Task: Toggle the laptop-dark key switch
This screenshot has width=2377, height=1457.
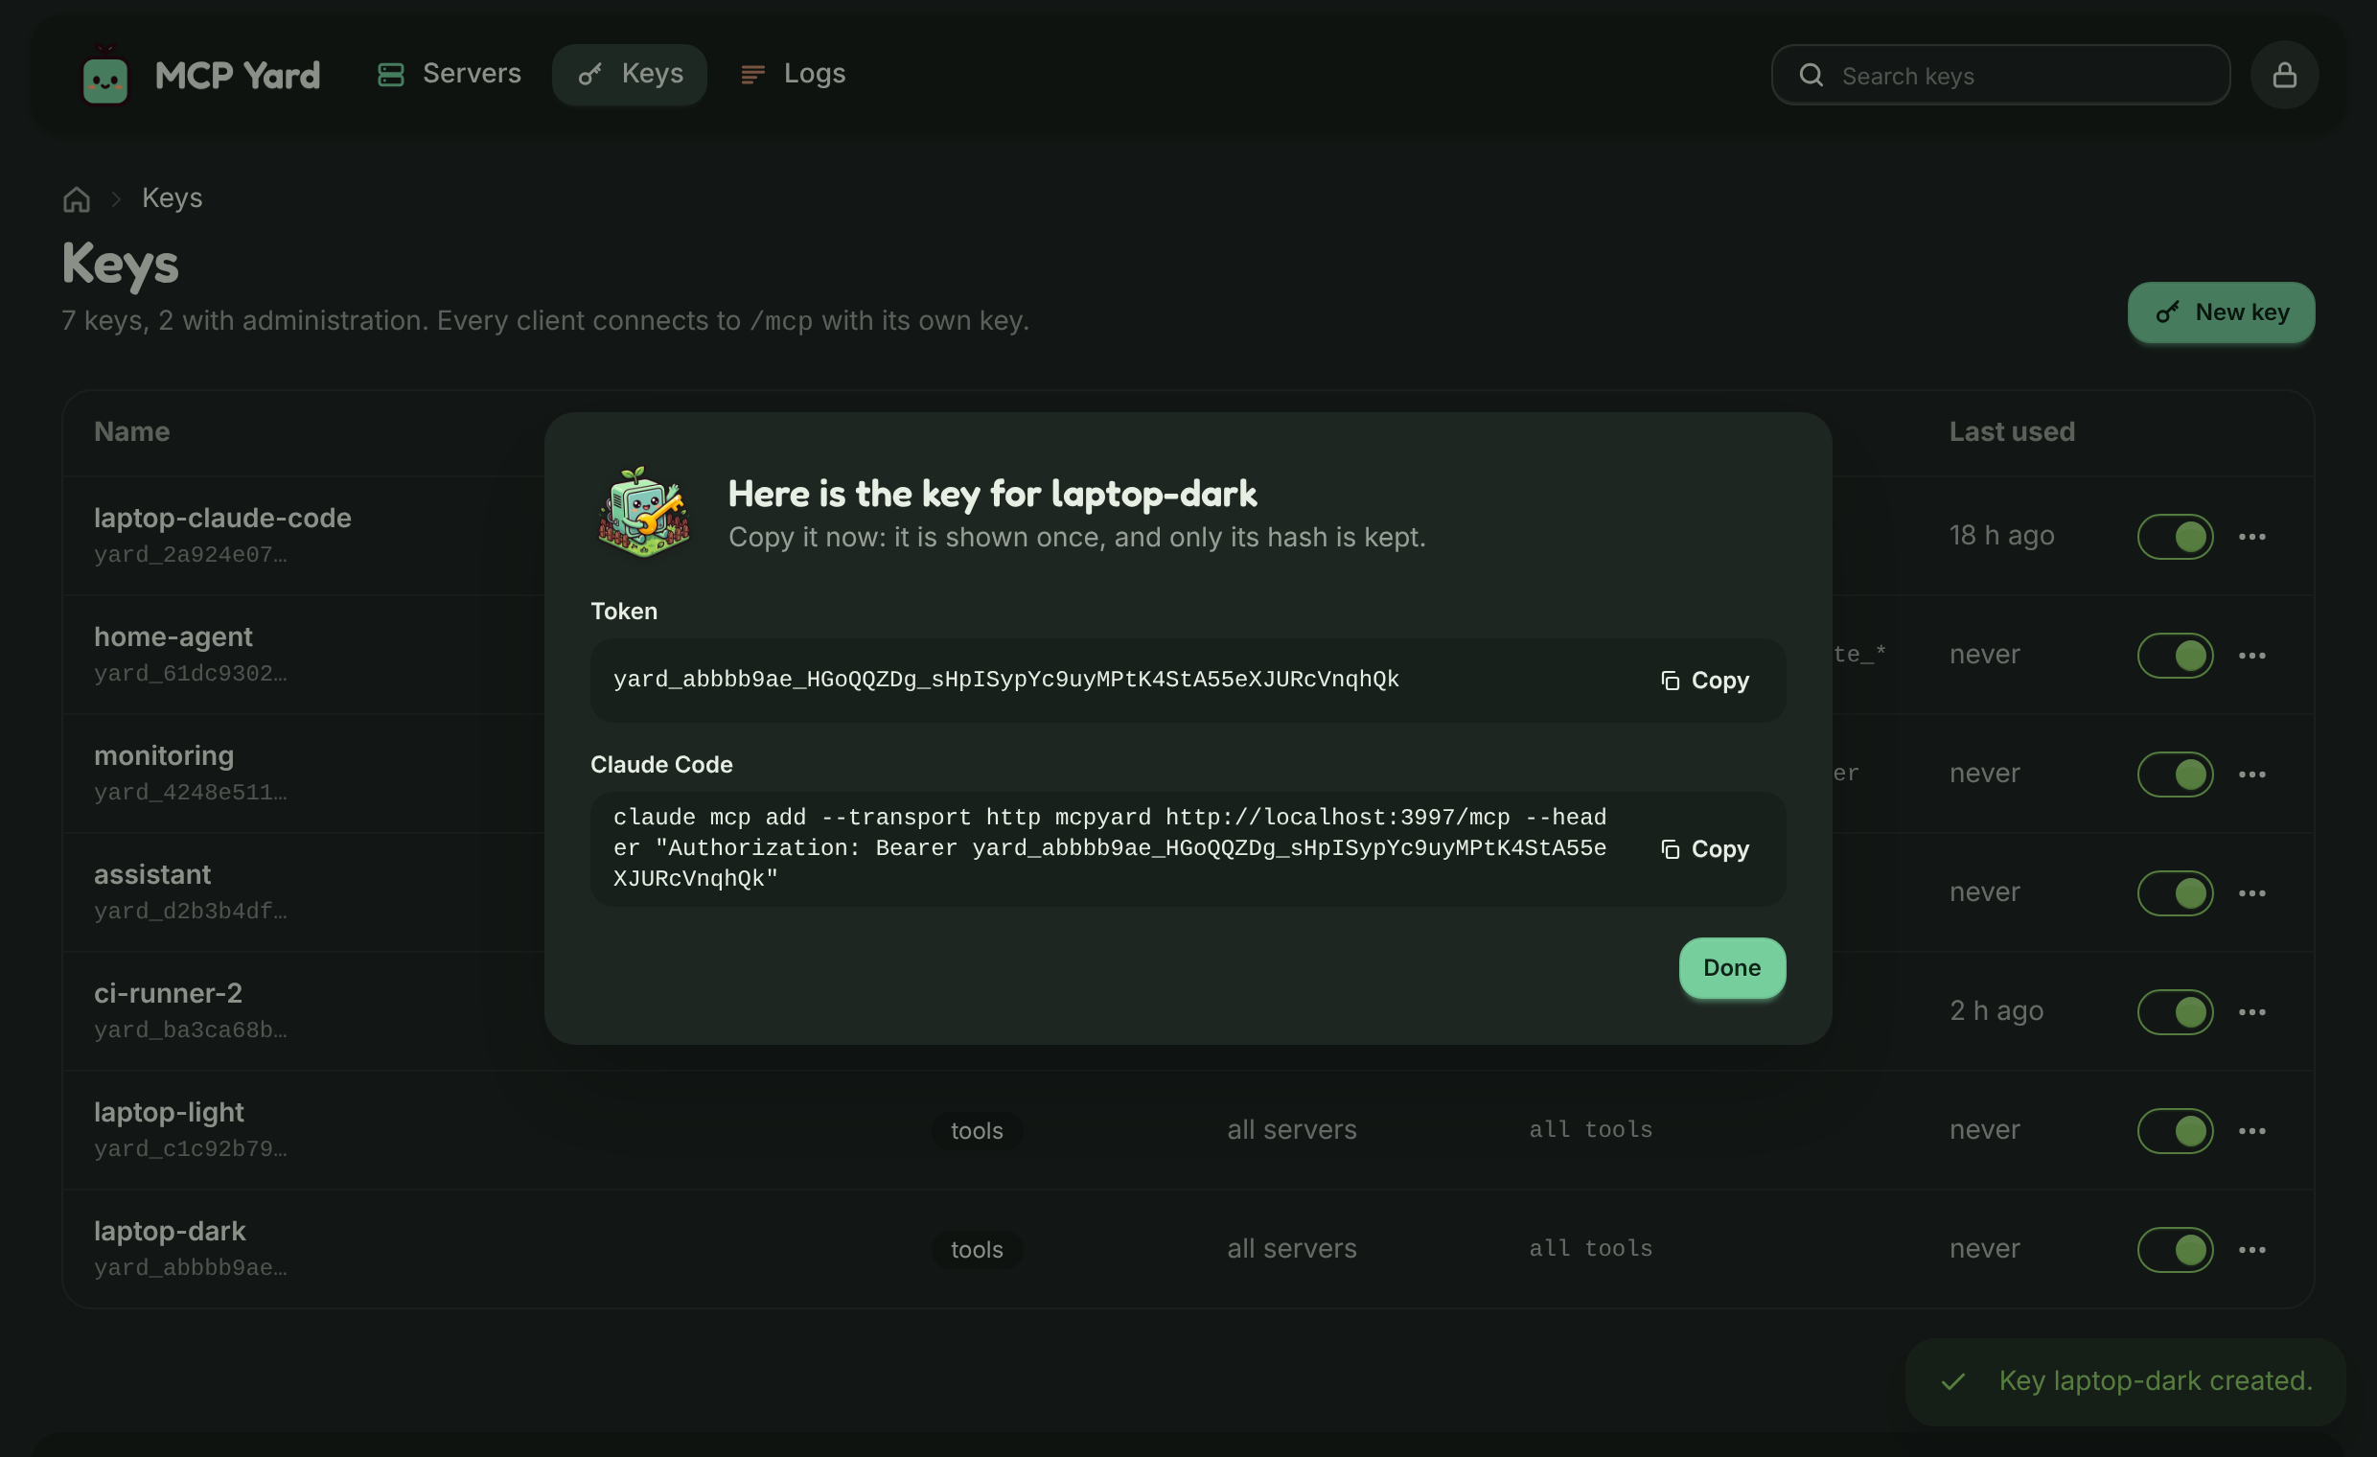Action: [x=2175, y=1249]
